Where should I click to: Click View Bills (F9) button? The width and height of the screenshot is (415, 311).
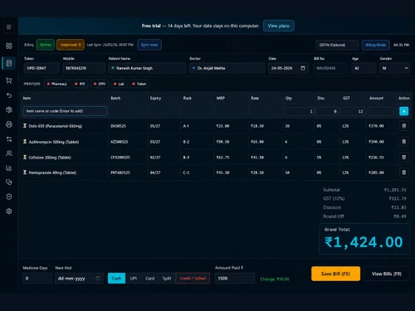[387, 274]
